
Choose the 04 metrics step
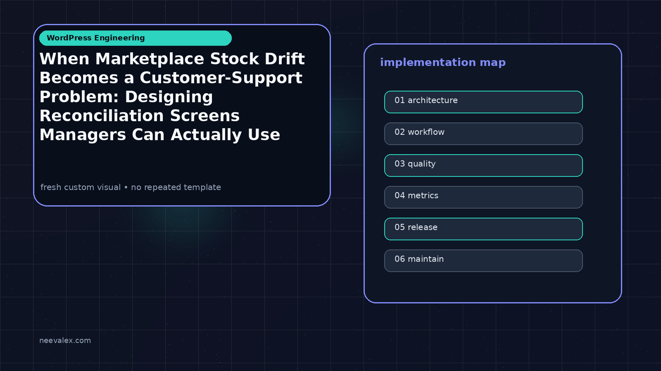point(483,197)
